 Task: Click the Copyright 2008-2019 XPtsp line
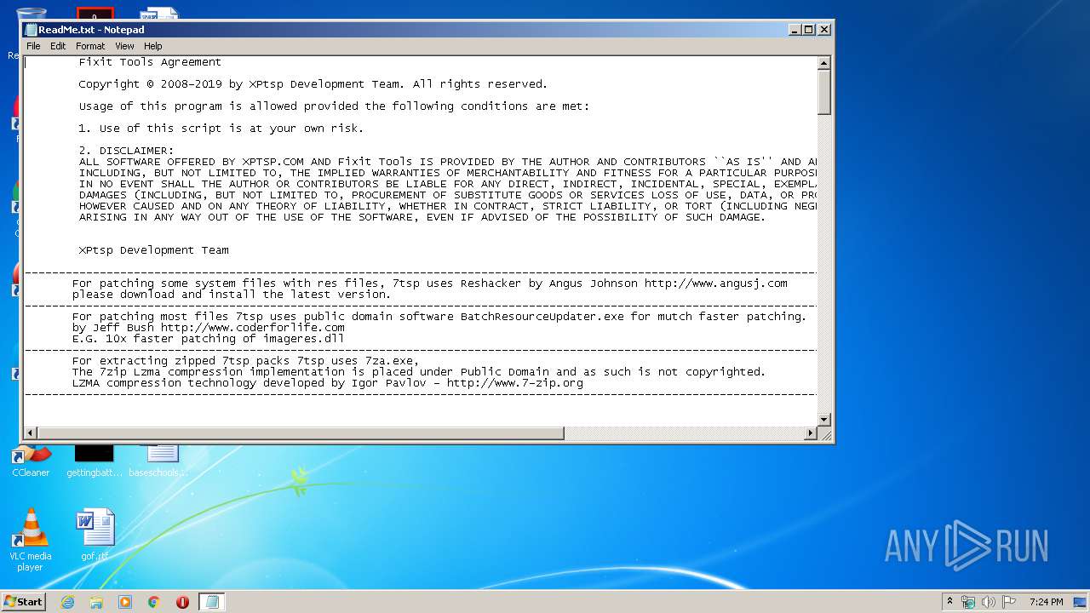tap(313, 84)
